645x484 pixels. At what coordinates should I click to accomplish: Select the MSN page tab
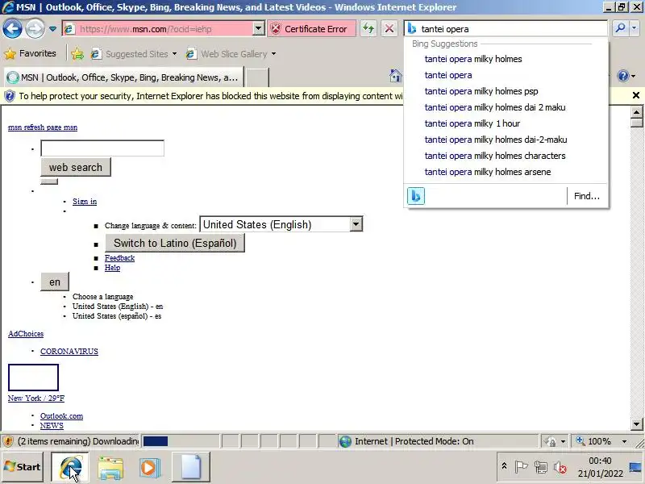coord(123,77)
